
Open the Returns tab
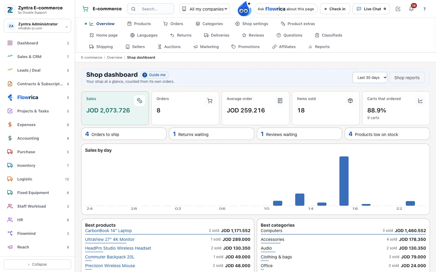(181, 35)
